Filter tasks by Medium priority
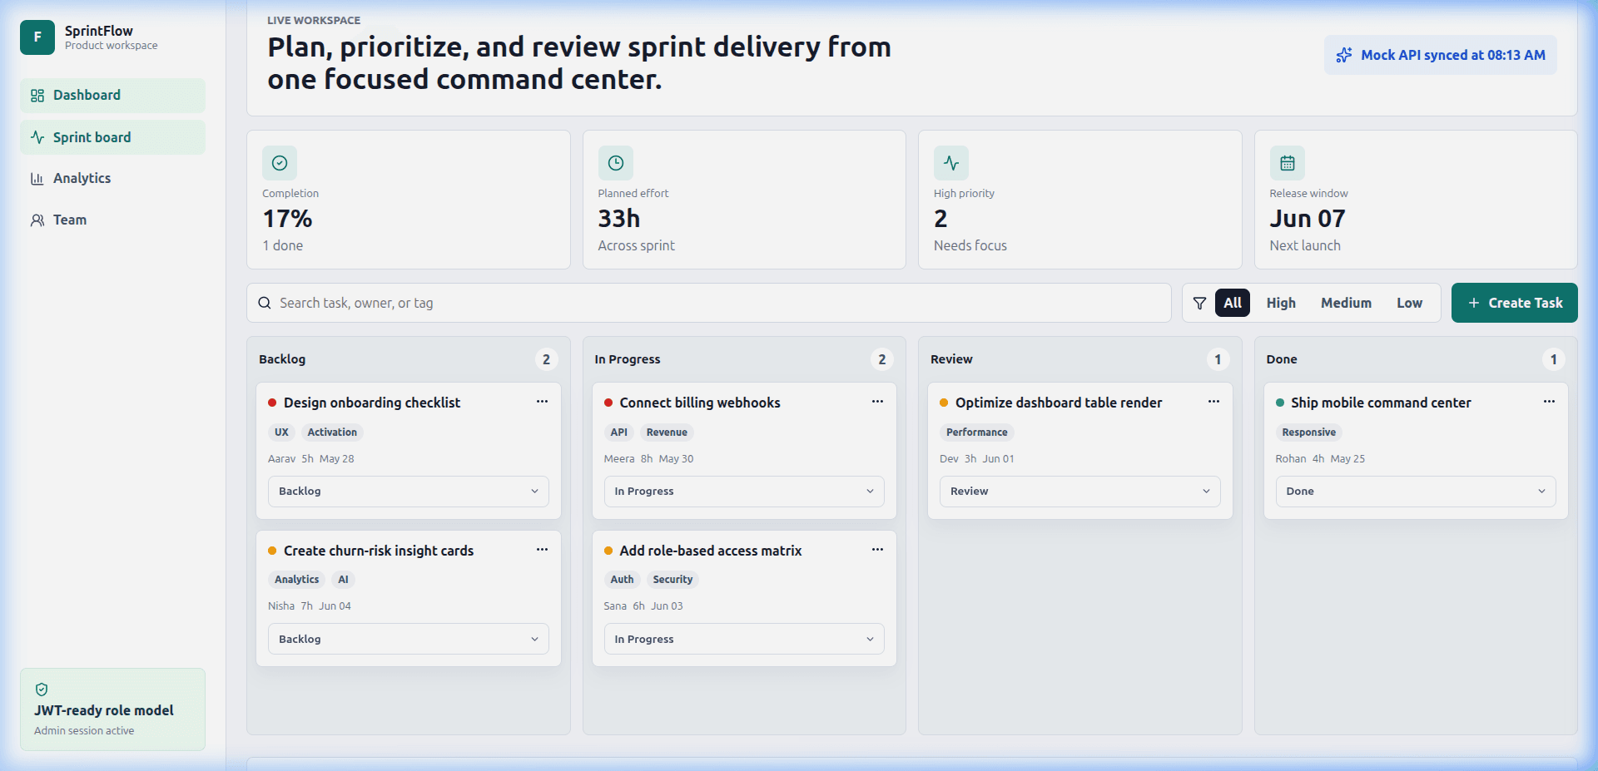This screenshot has height=771, width=1598. [1346, 303]
